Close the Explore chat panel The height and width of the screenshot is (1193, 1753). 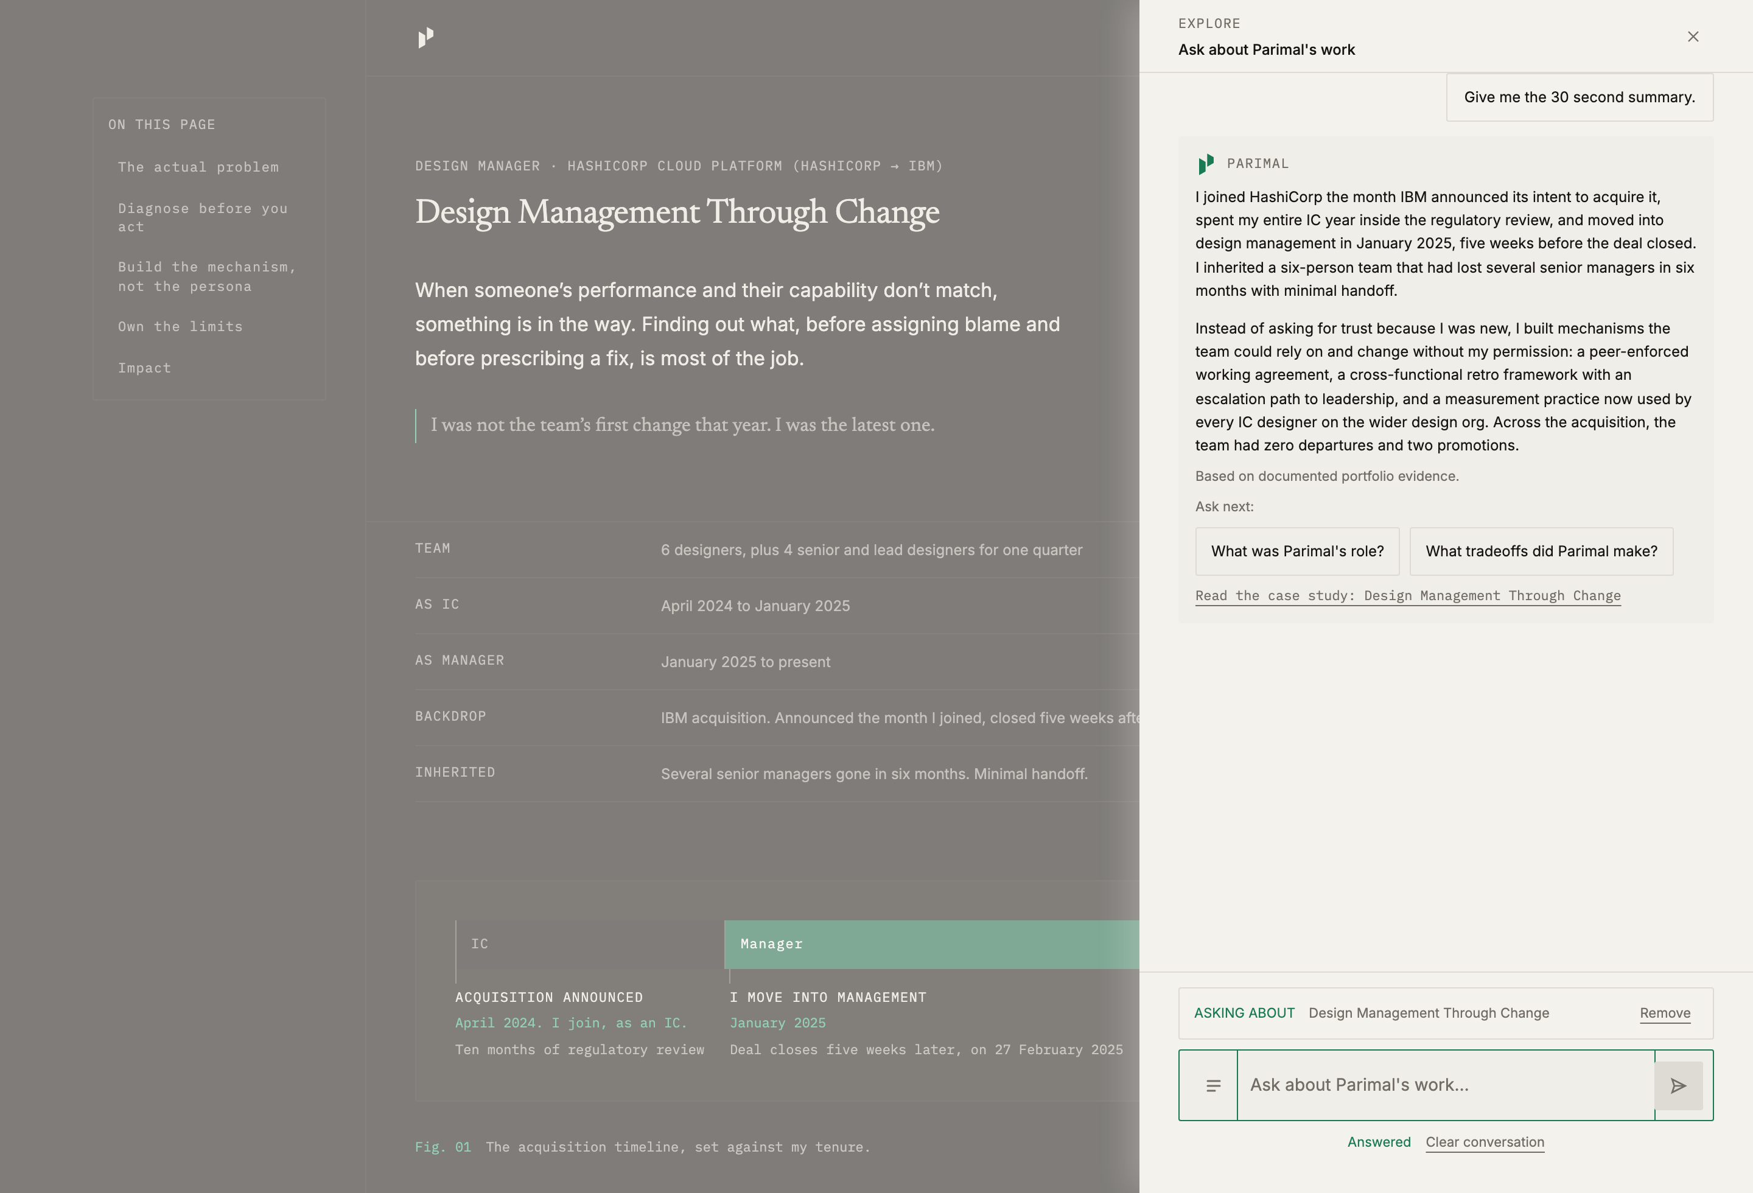click(x=1693, y=36)
